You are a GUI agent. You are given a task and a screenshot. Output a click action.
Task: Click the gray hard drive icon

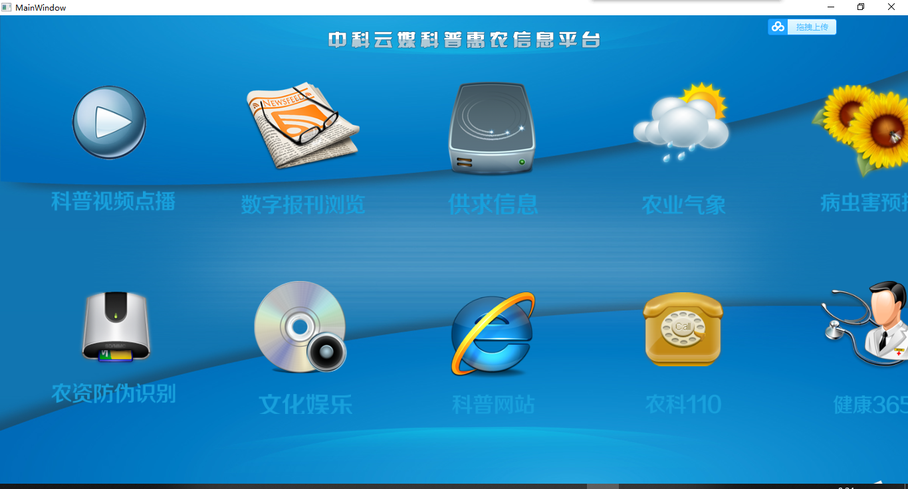coord(492,128)
